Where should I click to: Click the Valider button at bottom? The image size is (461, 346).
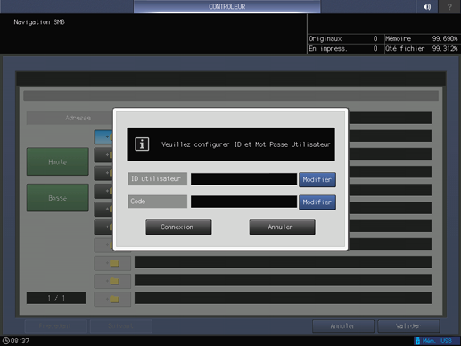pos(408,326)
